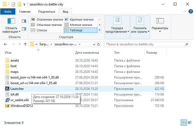Open the Файл menu tab
Screen dimensions: 194x126
point(8,12)
